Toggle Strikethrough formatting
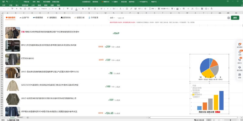 (68, 9)
